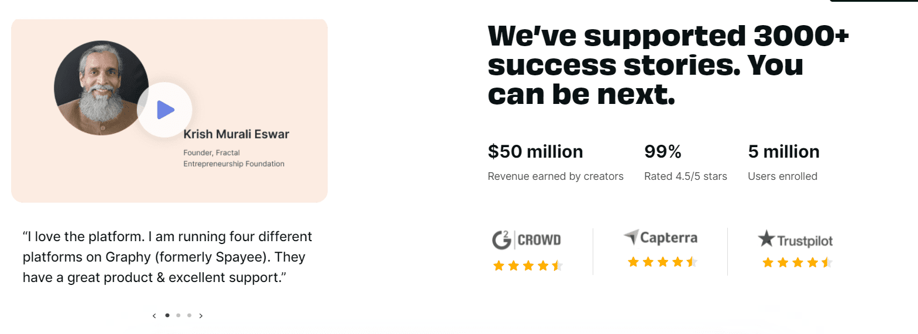Click the Capterra logo
Image resolution: width=918 pixels, height=334 pixels.
(x=661, y=238)
